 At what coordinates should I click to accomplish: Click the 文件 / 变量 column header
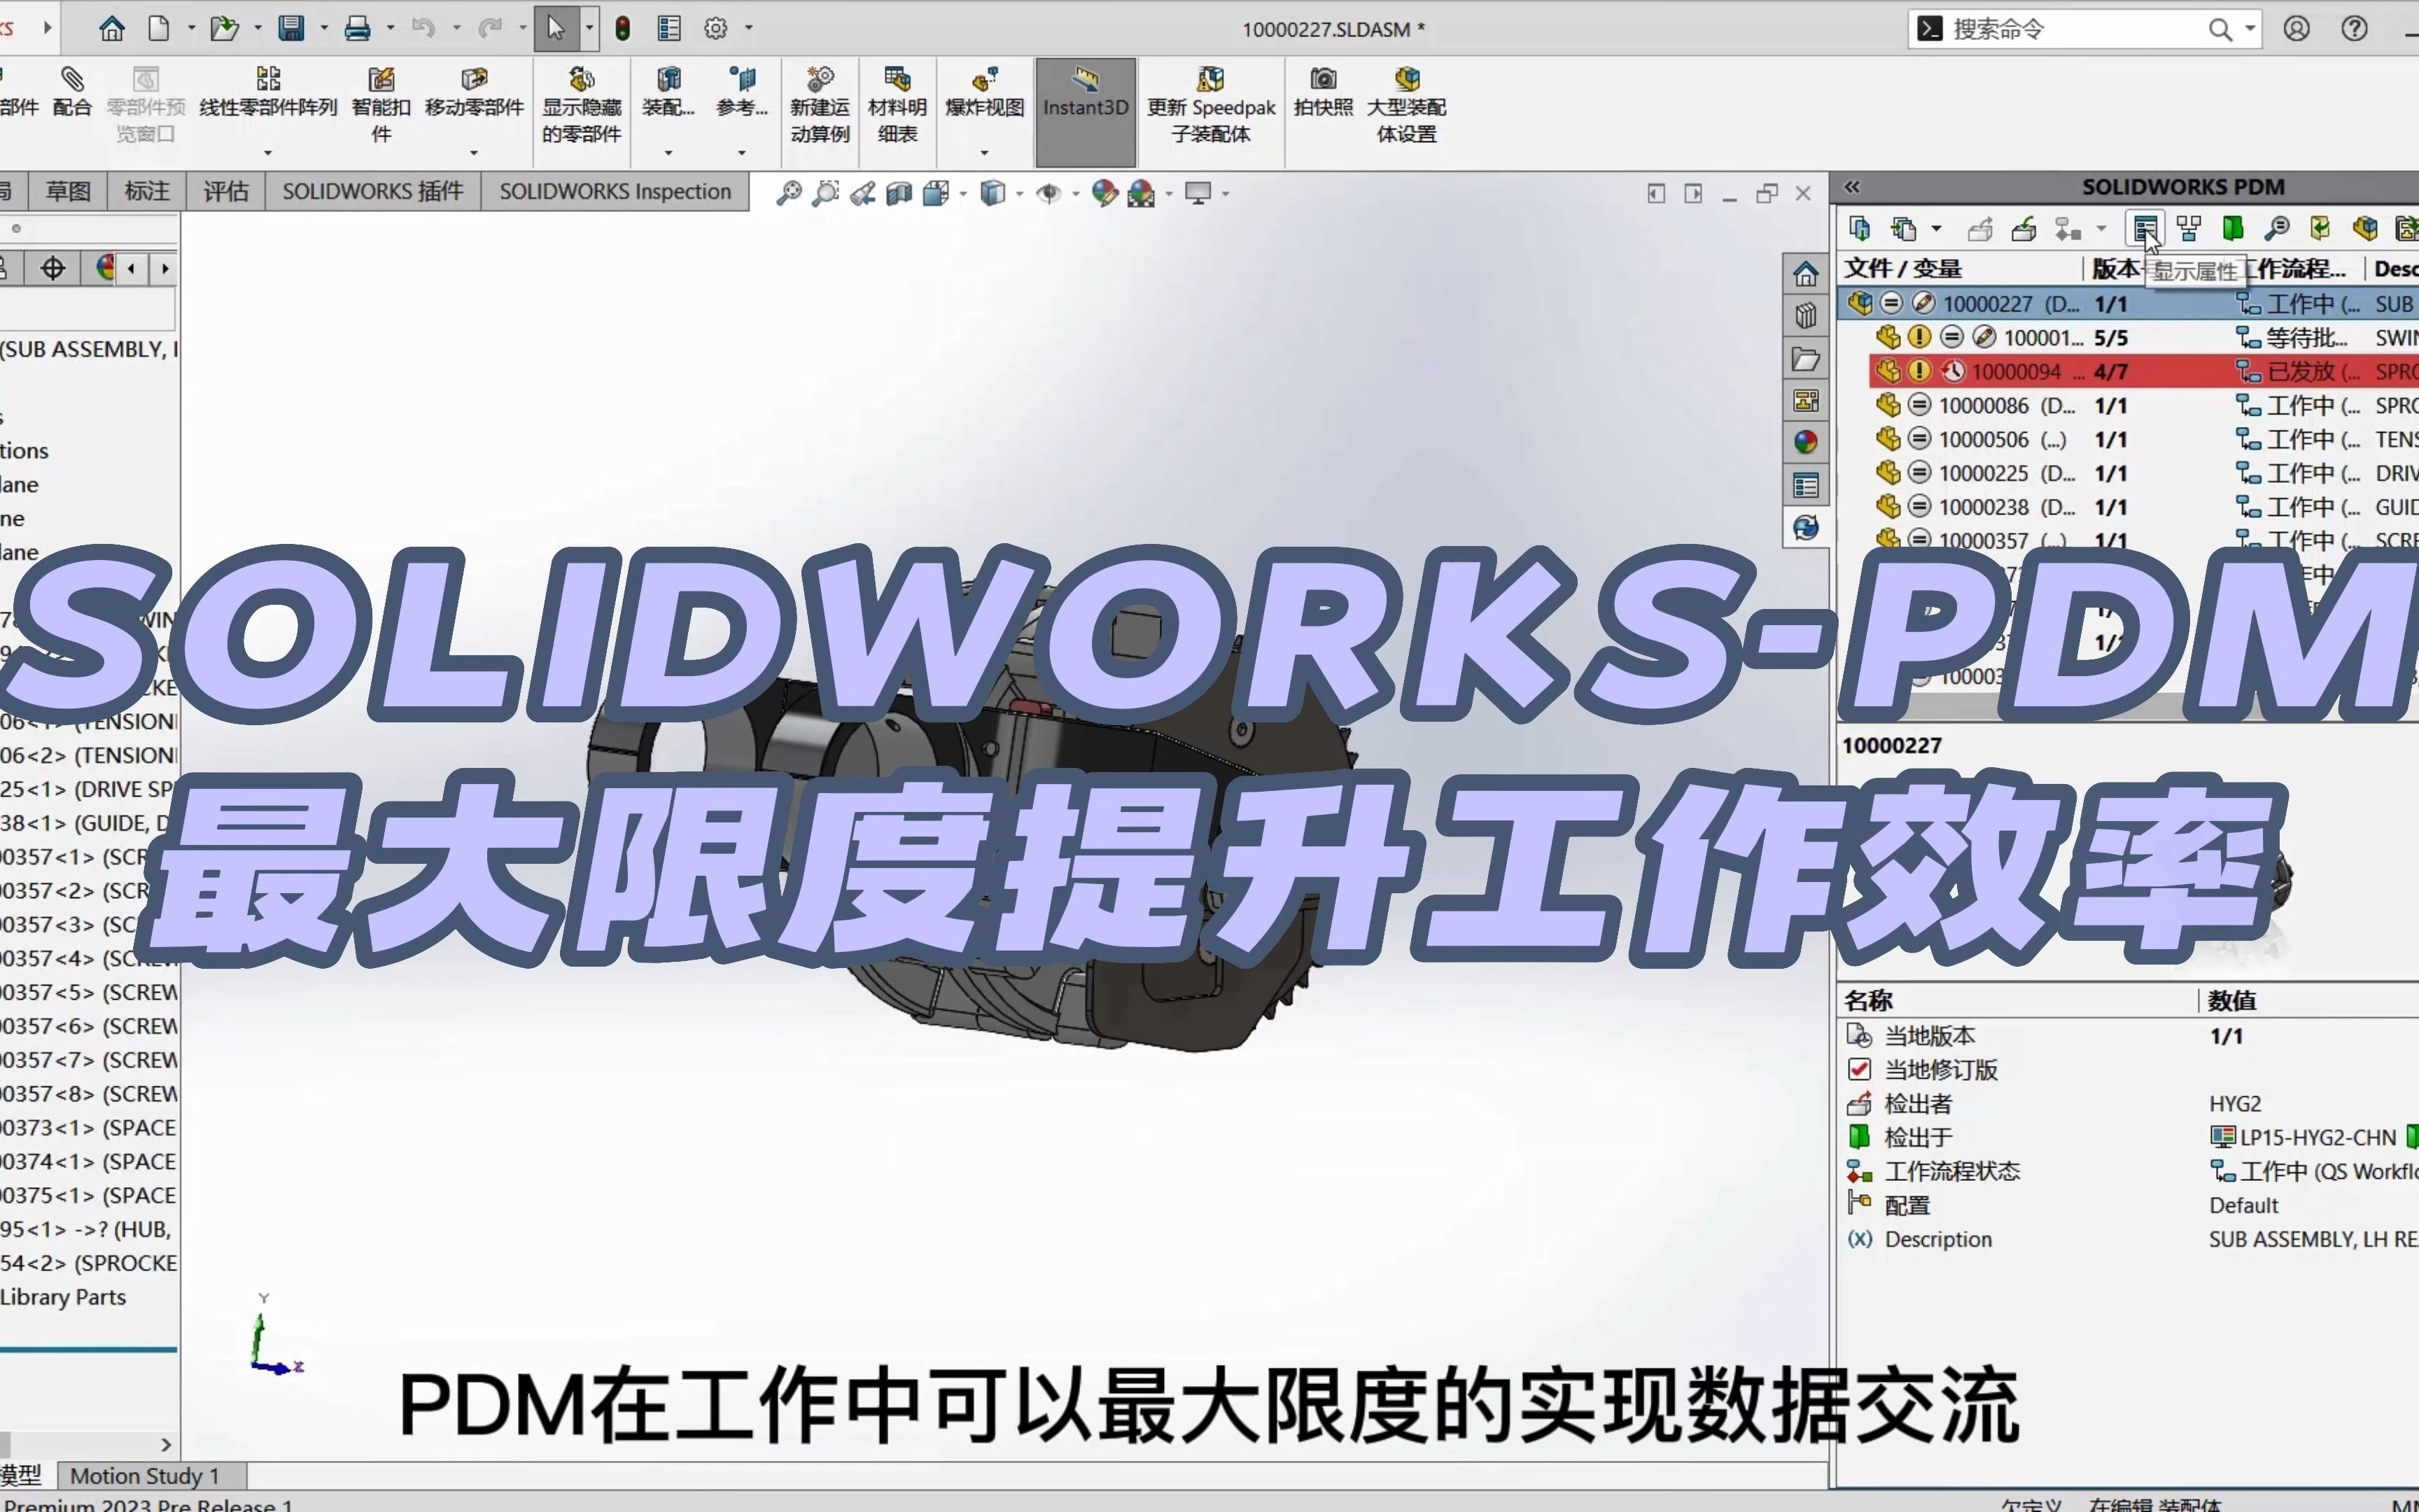click(x=1903, y=268)
